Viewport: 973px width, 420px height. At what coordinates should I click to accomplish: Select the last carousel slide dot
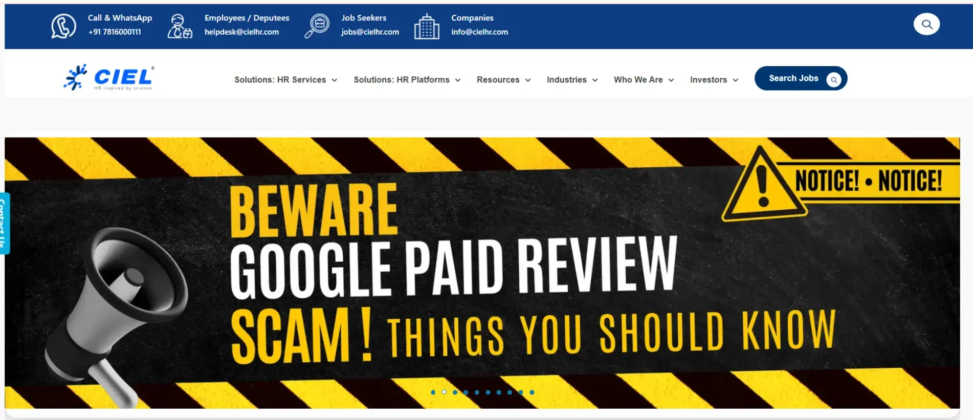[532, 392]
